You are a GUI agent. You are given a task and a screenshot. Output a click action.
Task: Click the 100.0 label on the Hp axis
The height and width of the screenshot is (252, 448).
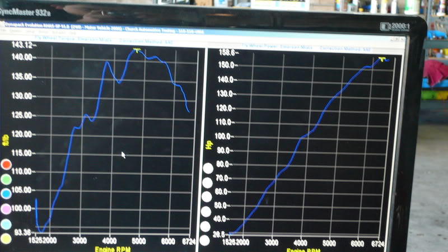pyautogui.click(x=222, y=136)
